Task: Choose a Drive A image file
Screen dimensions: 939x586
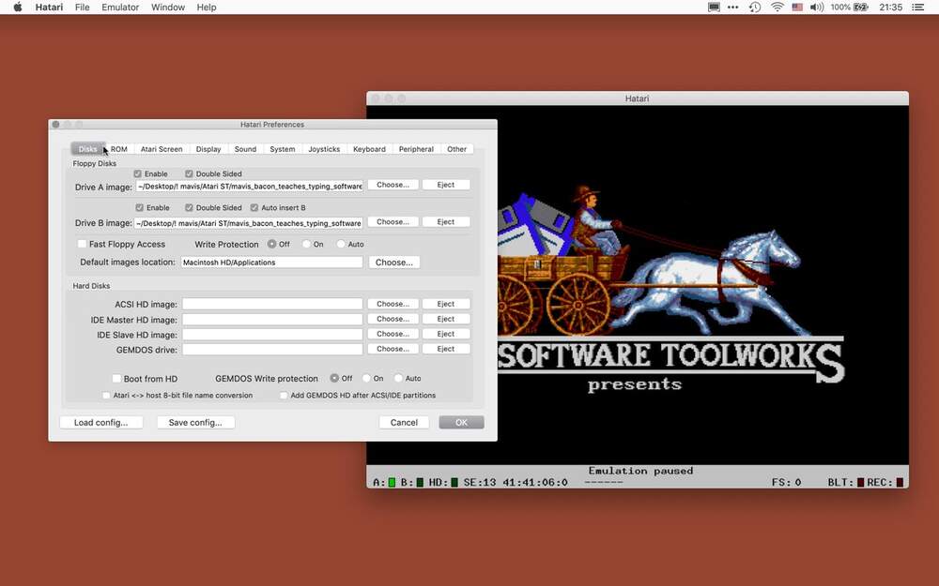Action: pyautogui.click(x=393, y=186)
